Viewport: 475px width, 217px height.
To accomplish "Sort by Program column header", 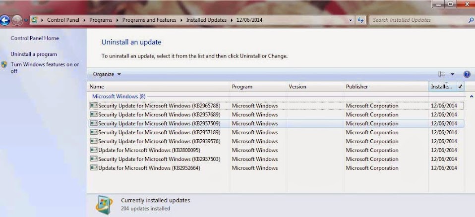I will pos(257,87).
